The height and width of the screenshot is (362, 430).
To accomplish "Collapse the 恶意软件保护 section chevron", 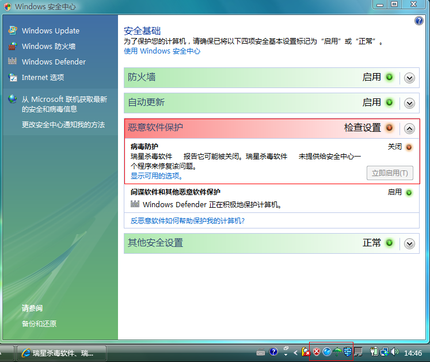I will (x=409, y=128).
